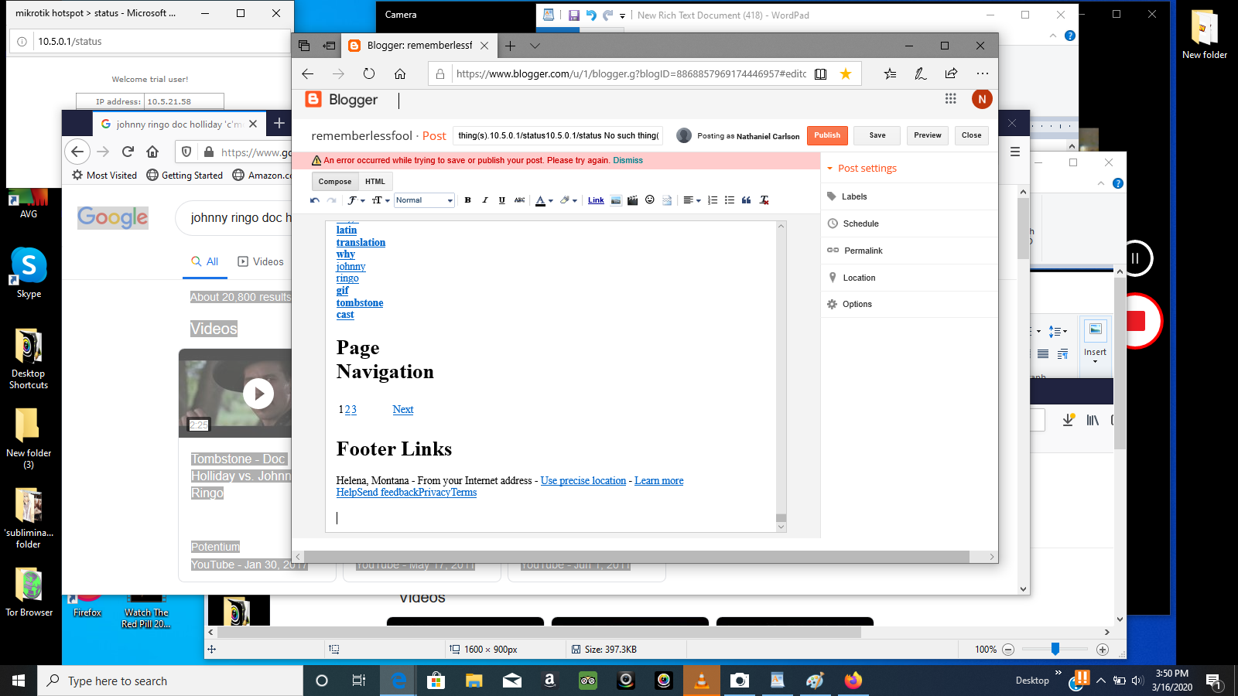Insert video with the clapperboard icon
Screen dimensions: 1238x696
click(633, 200)
